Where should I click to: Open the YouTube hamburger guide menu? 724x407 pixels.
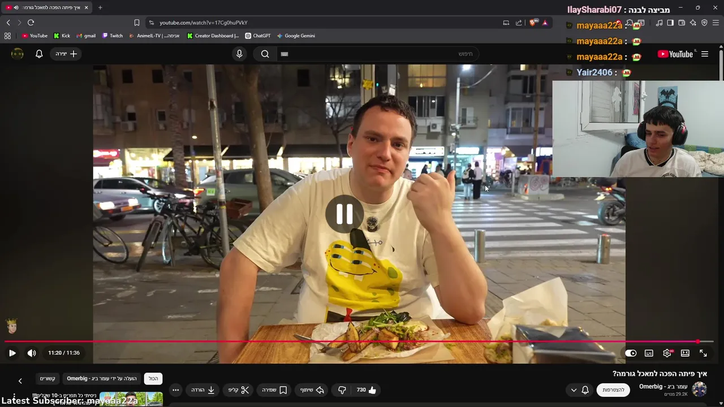coord(705,54)
